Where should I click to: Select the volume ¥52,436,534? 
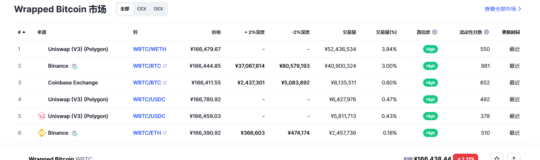click(x=340, y=49)
